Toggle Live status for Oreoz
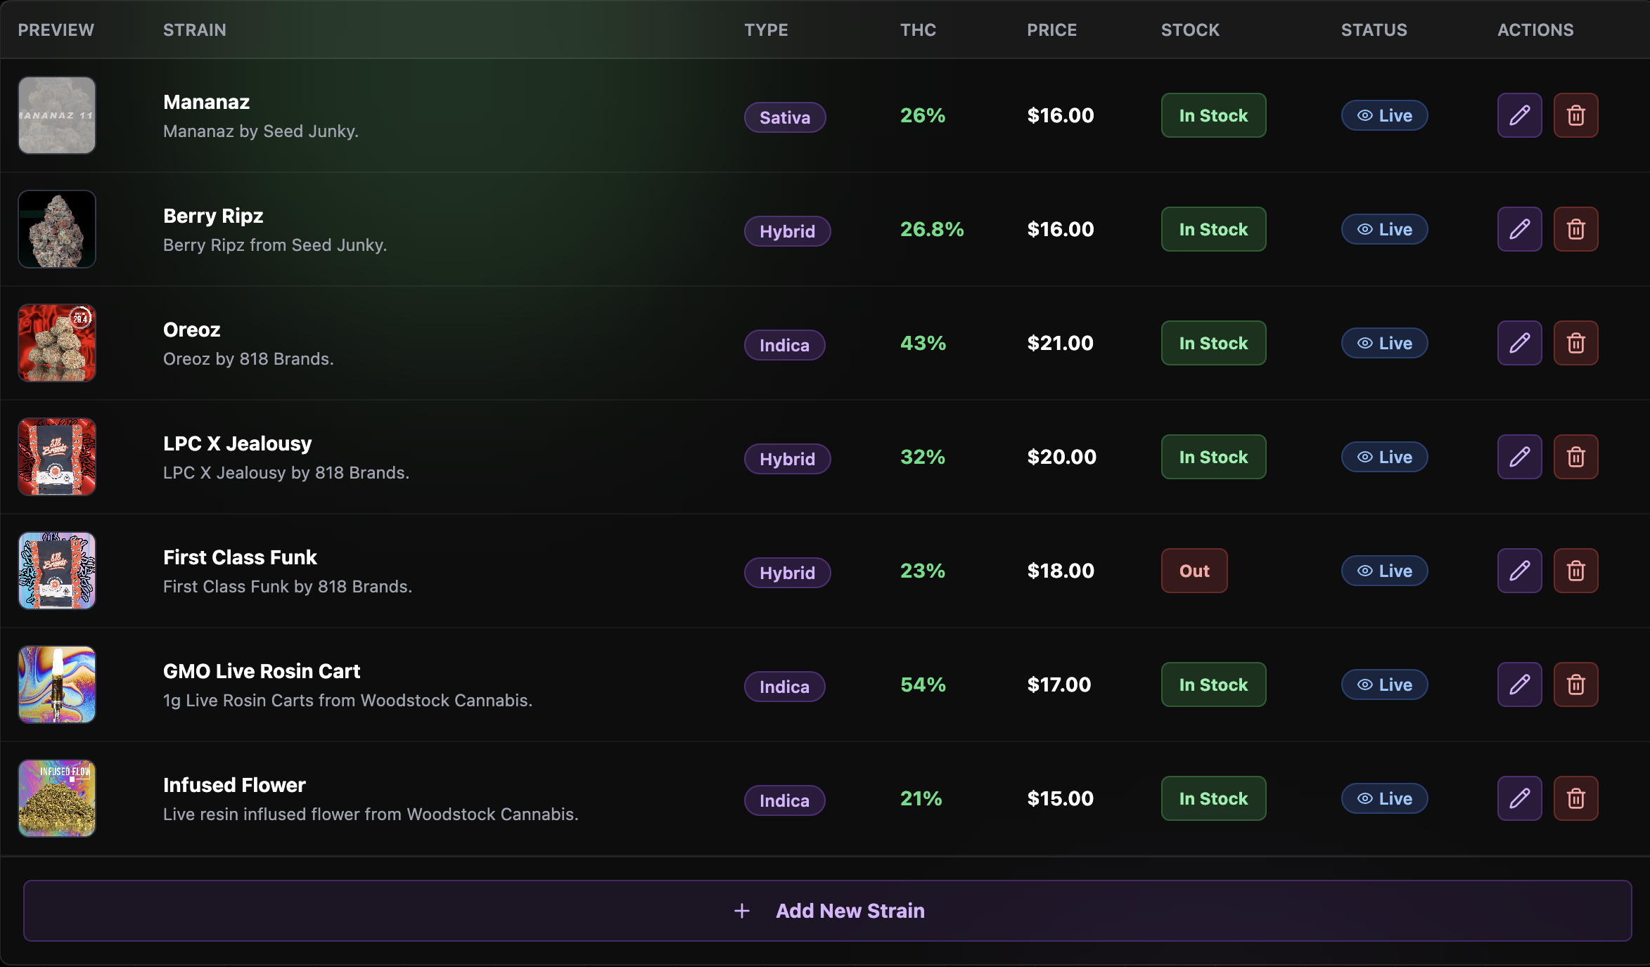The width and height of the screenshot is (1650, 967). (1384, 343)
